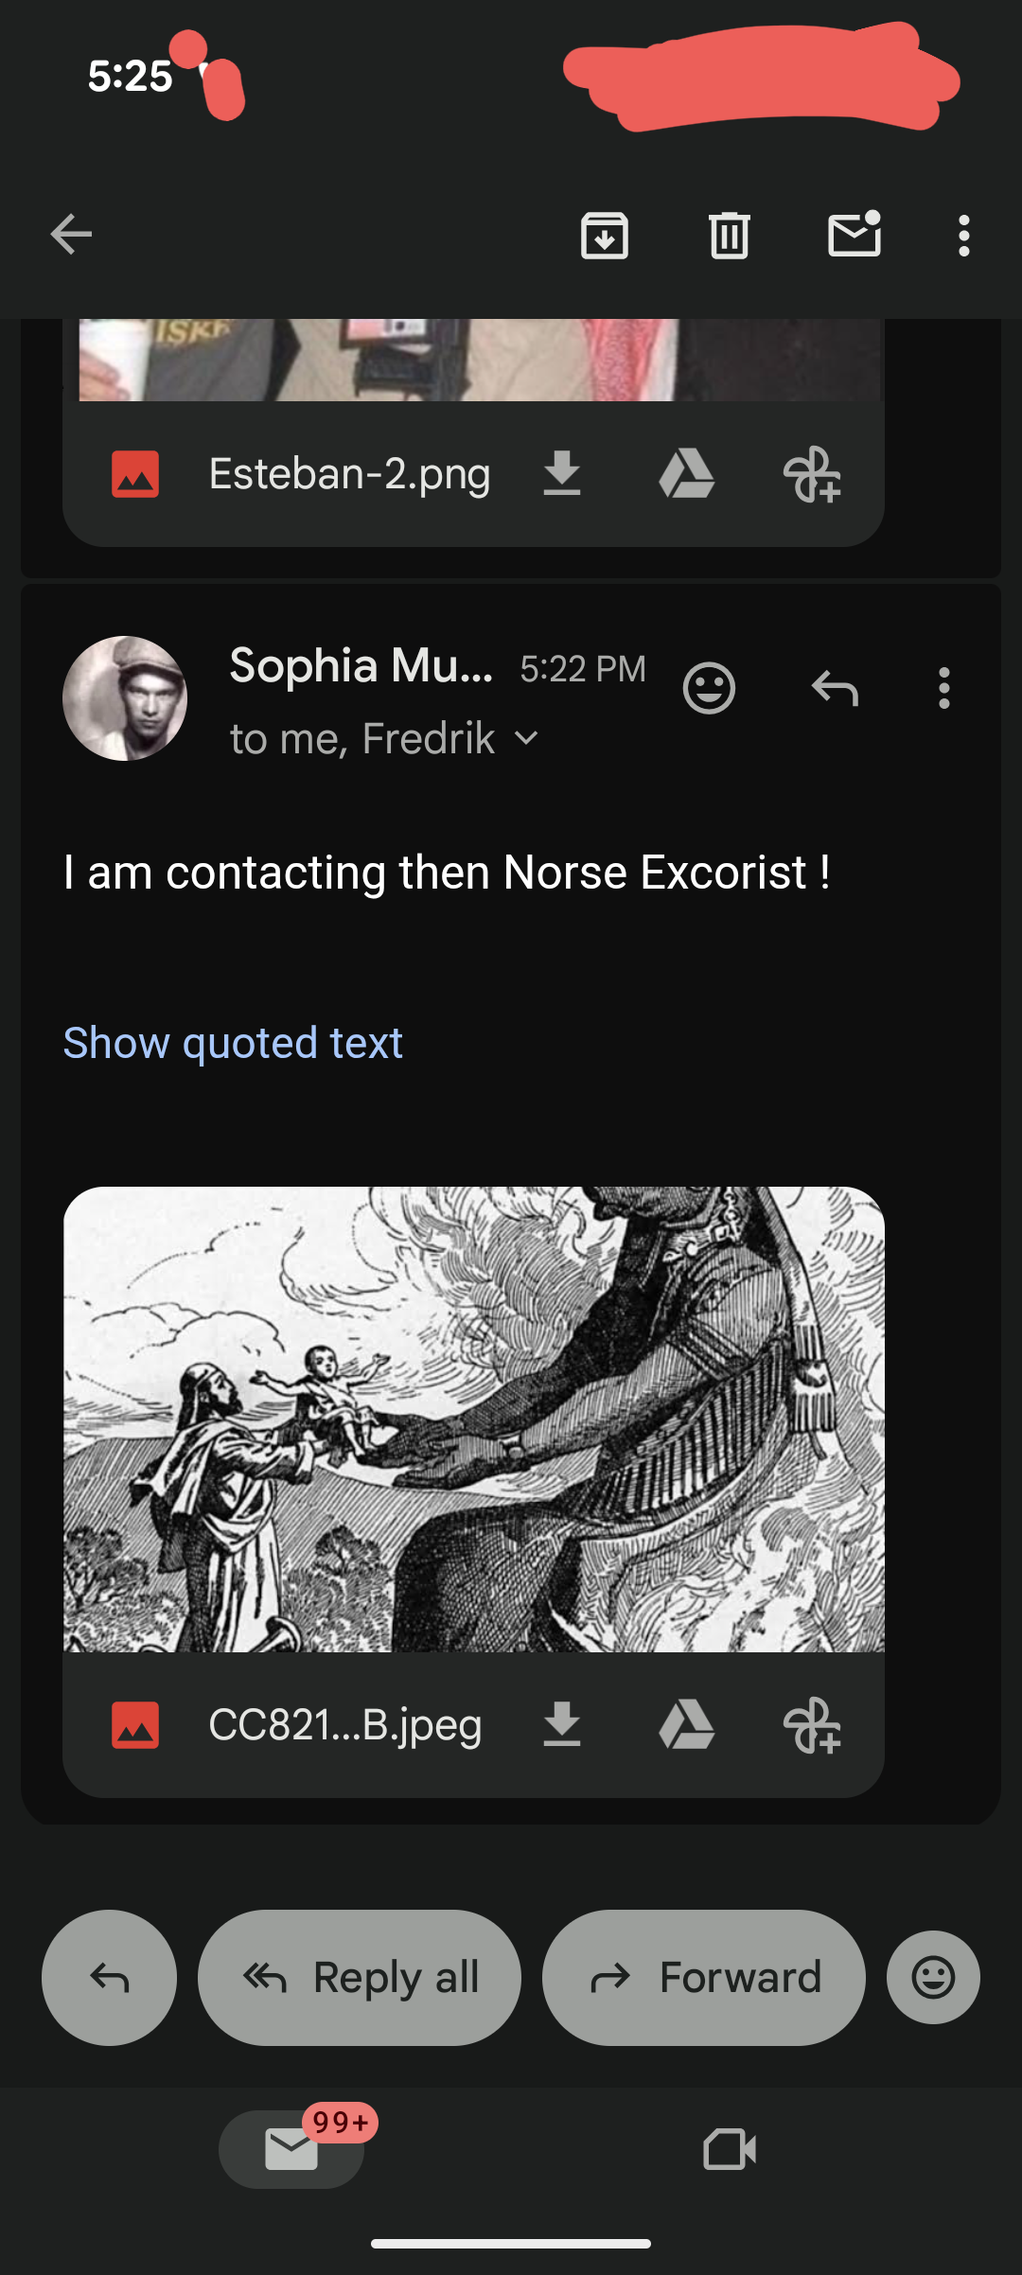Archive this email conversation
This screenshot has height=2275, width=1022.
pos(604,235)
